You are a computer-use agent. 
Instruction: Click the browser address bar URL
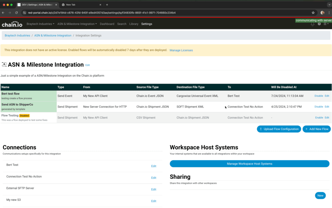[102, 13]
